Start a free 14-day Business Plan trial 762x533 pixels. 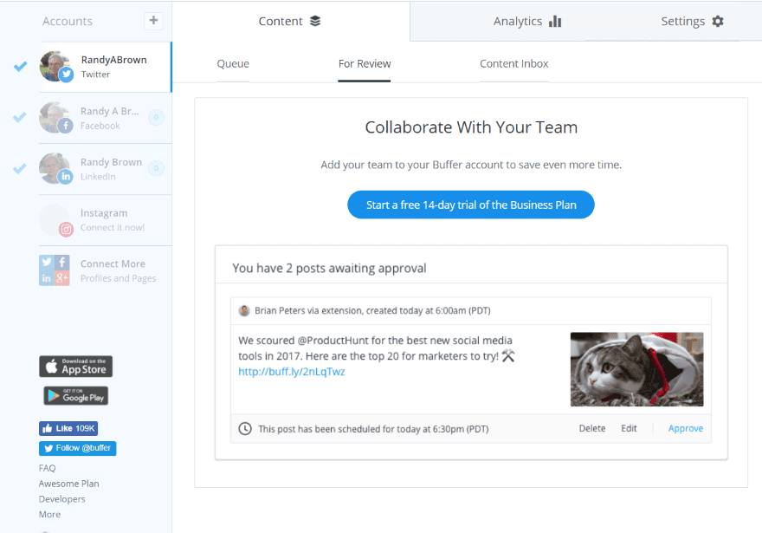(470, 205)
